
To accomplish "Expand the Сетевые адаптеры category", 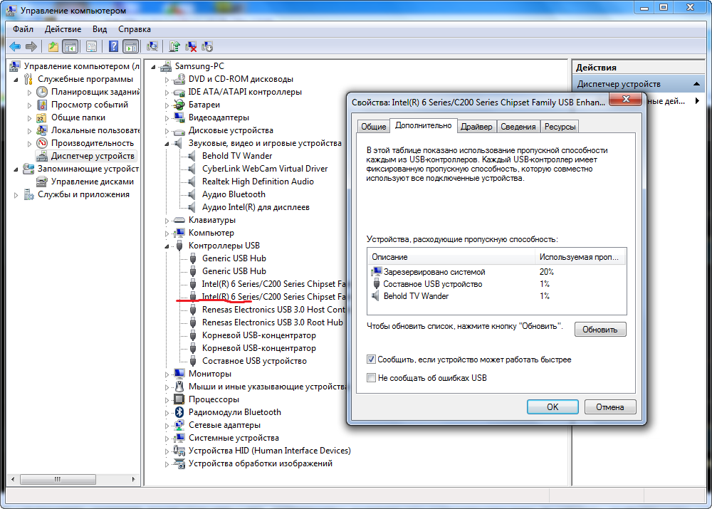I will [168, 425].
